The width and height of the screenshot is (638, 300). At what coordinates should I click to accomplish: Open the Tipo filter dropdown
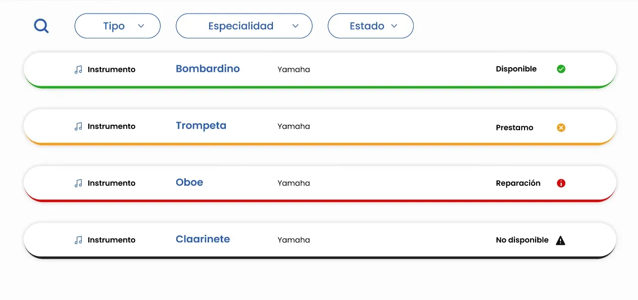[x=117, y=26]
